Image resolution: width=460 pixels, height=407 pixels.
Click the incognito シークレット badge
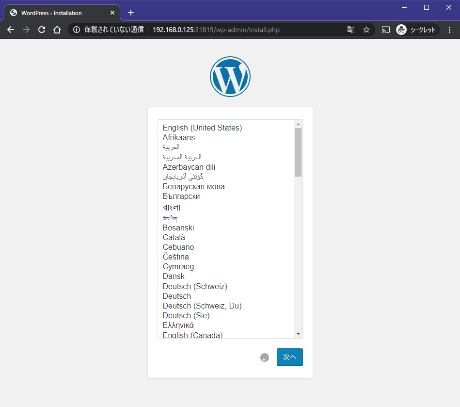point(417,30)
